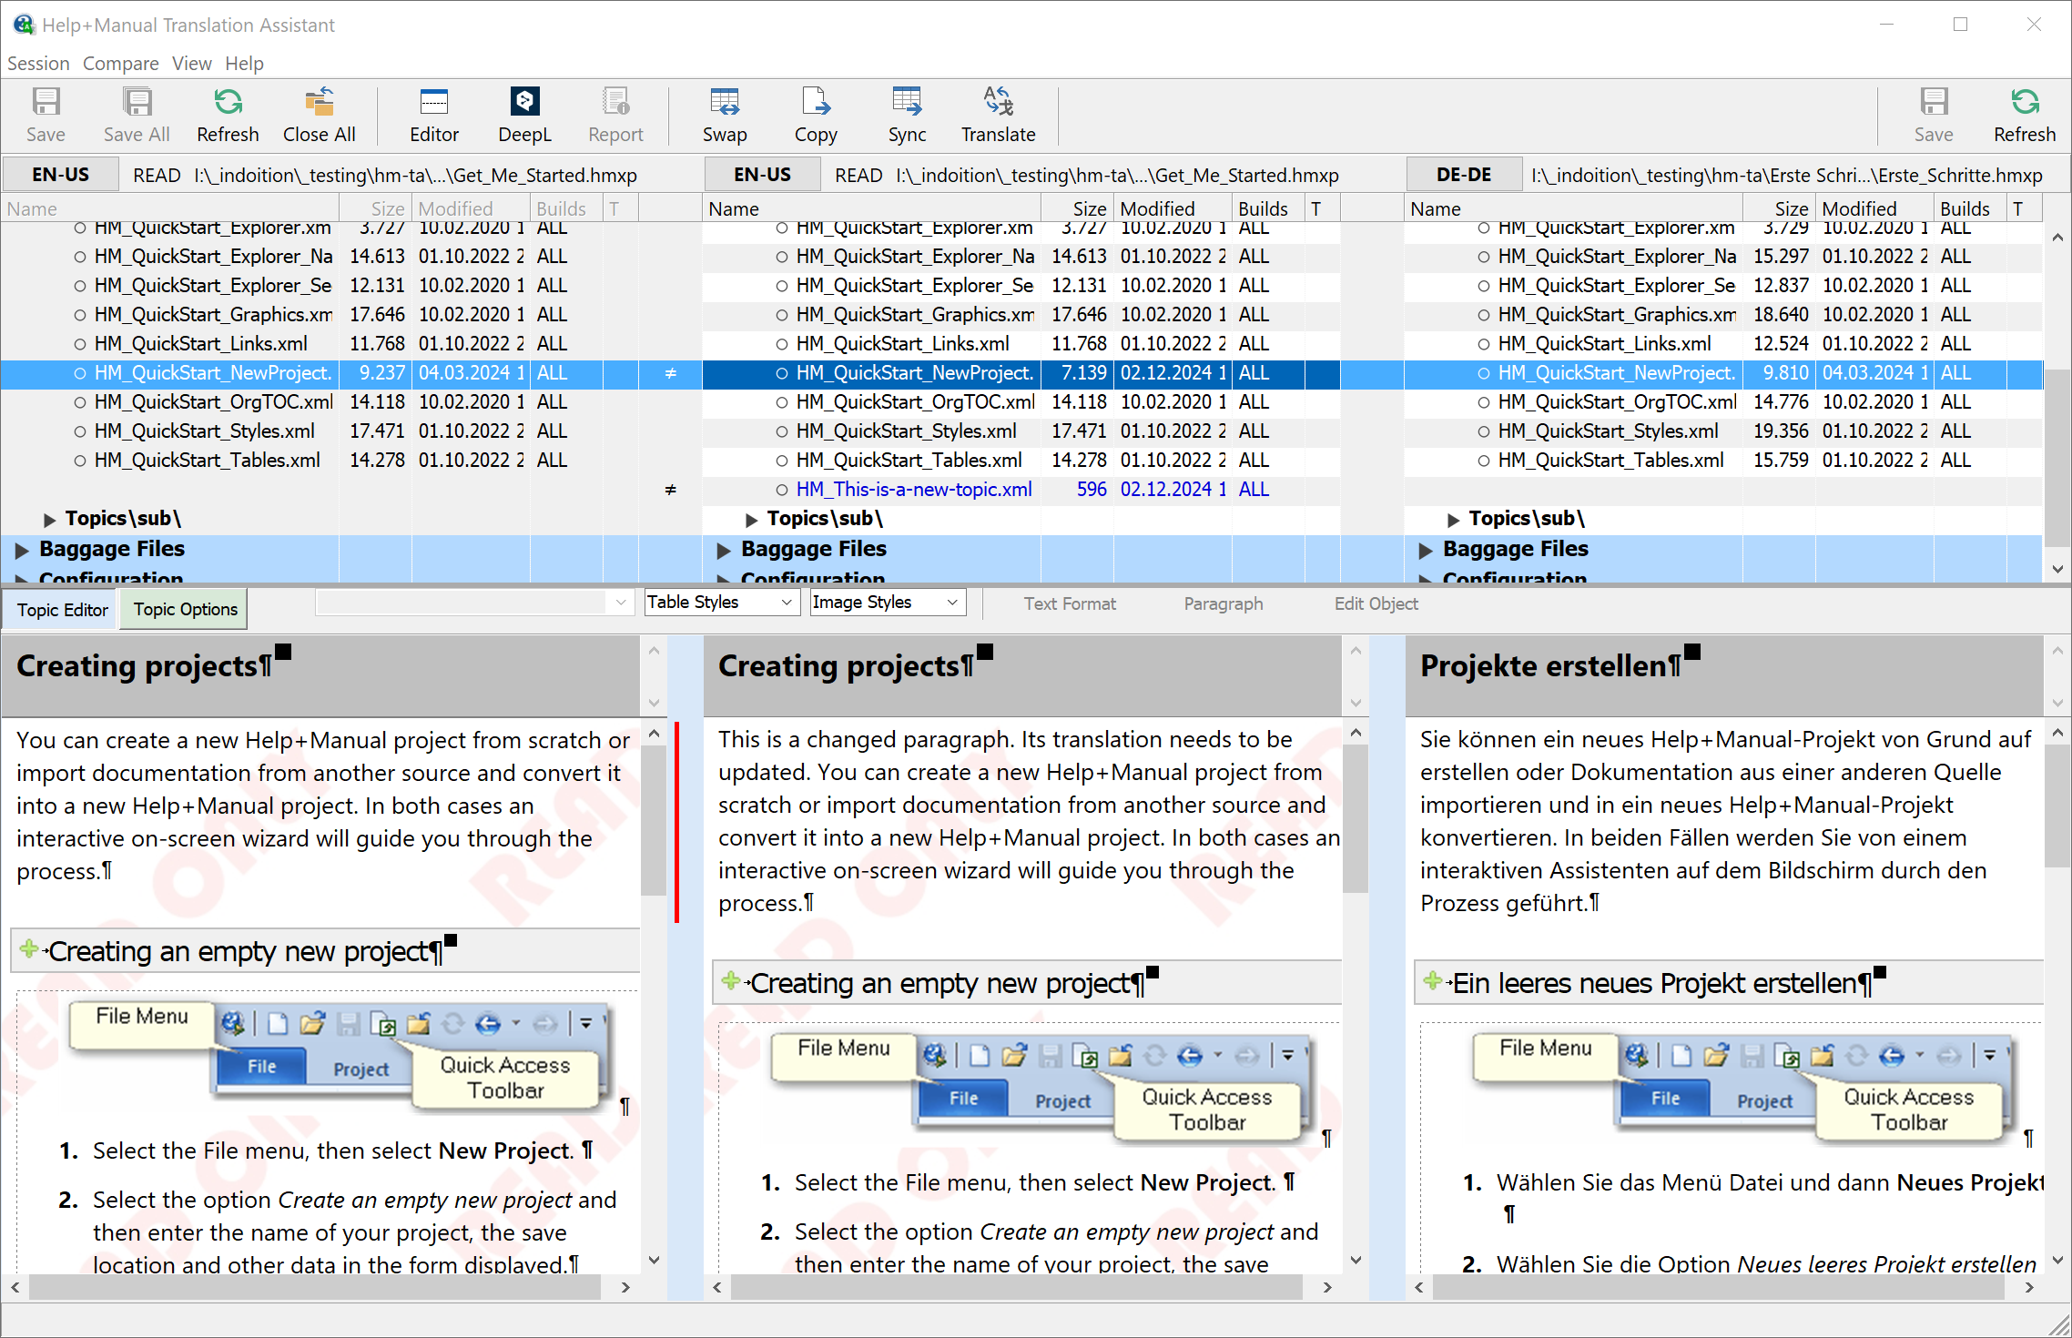Launch the DeepL translation tool

point(524,116)
